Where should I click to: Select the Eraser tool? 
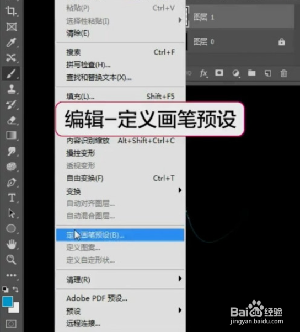[x=12, y=120]
